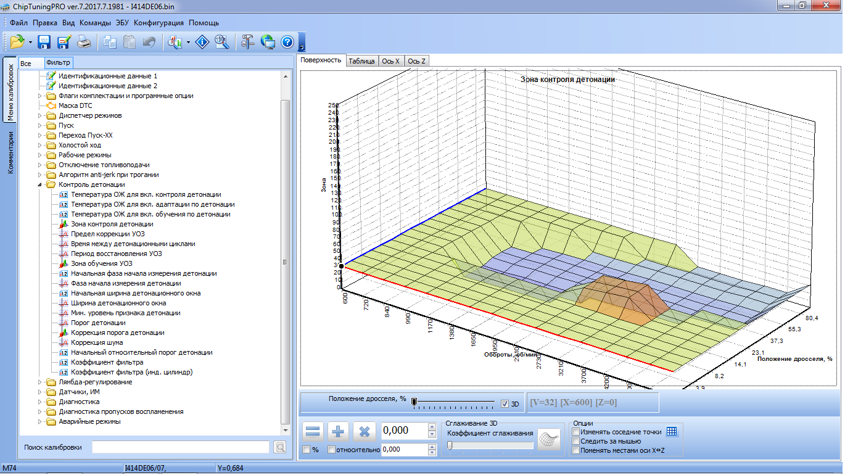
Task: Save the file using the floppy disk icon
Action: [44, 42]
